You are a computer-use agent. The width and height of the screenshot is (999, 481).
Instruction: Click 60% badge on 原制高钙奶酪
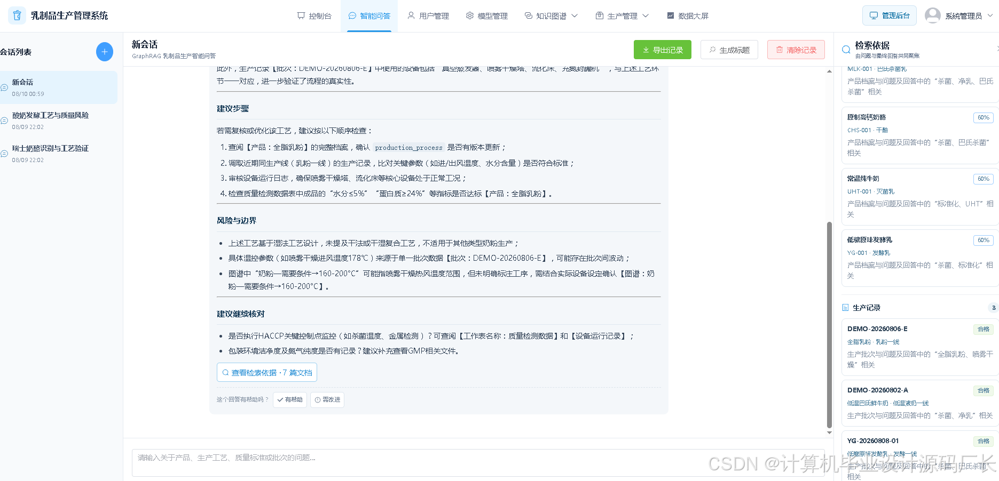click(x=983, y=117)
